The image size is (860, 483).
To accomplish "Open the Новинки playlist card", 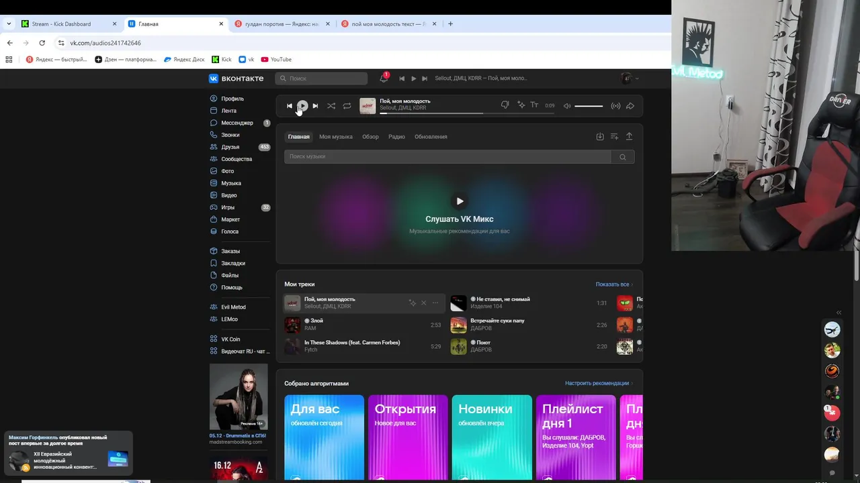I will (492, 437).
